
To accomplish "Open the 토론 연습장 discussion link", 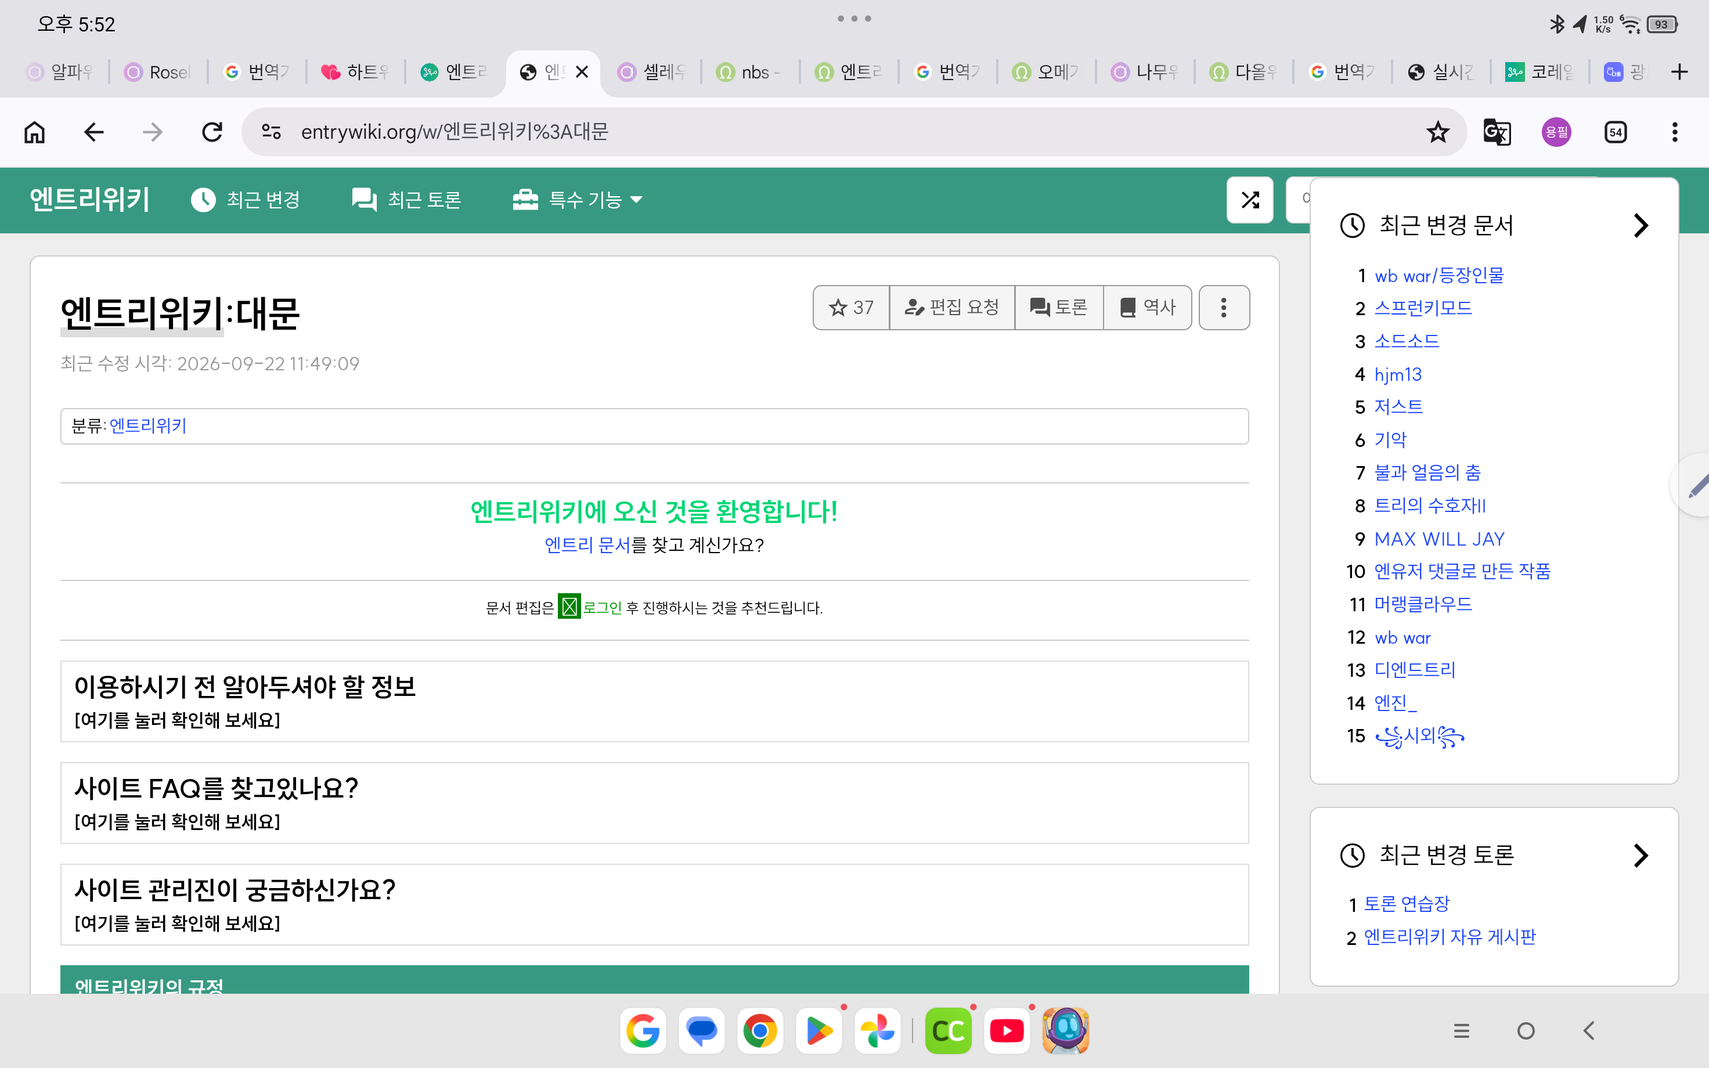I will (x=1407, y=904).
